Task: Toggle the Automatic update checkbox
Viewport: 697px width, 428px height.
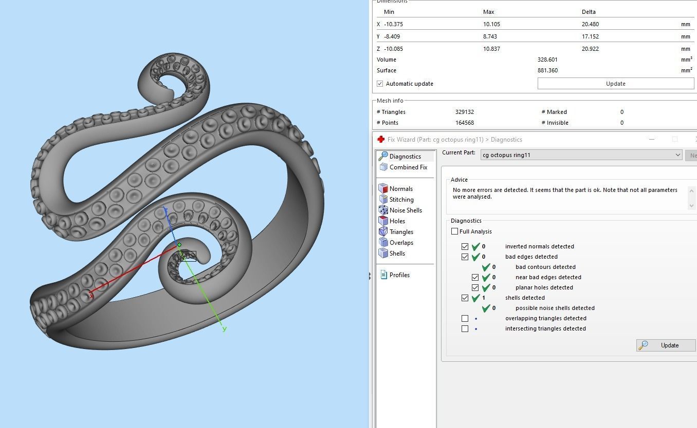Action: 380,84
